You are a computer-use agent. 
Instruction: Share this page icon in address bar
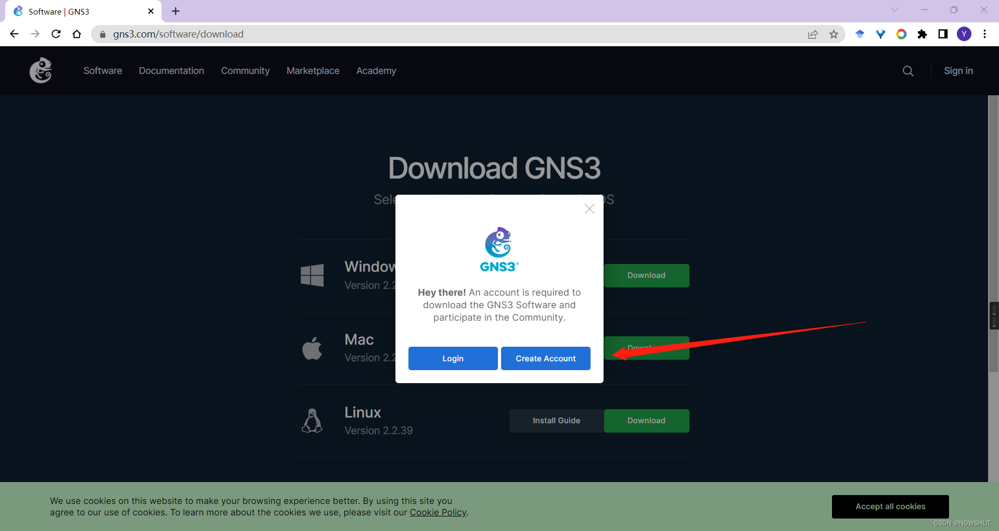tap(813, 34)
